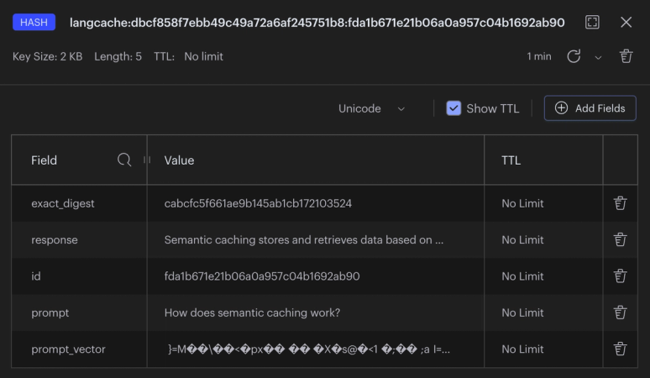Delete the prompt_vector field
Viewport: 650px width, 378px height.
620,349
